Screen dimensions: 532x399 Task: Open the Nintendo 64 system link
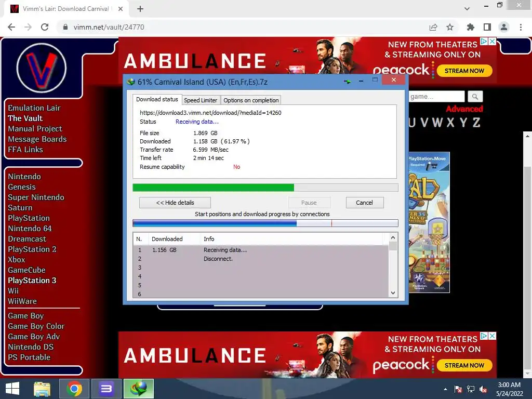coord(30,229)
